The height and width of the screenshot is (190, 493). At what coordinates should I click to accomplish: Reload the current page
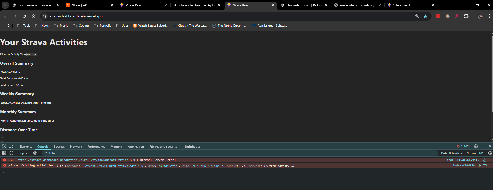coord(24,16)
